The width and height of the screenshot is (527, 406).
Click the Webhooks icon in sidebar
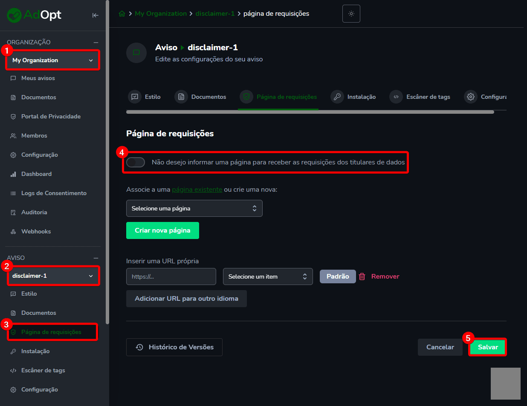click(x=13, y=232)
